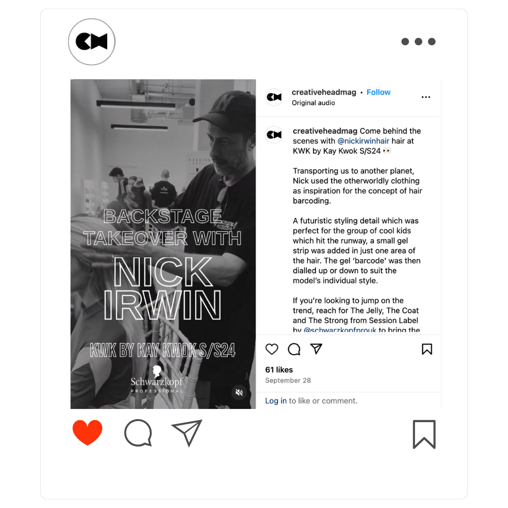This screenshot has width=508, height=508.
Task: Open small more options dots by Follow
Action: pos(426,97)
